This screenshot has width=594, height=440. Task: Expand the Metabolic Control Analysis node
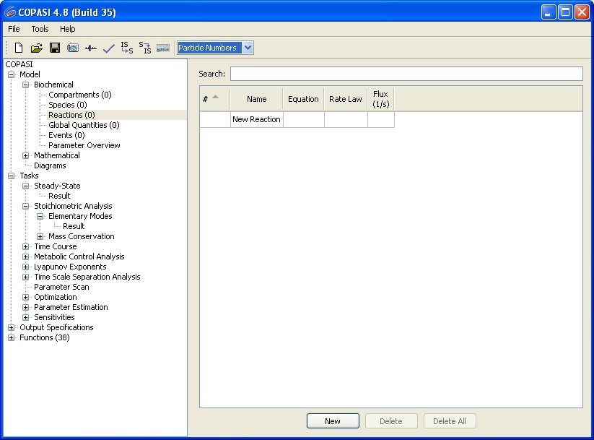tap(26, 256)
